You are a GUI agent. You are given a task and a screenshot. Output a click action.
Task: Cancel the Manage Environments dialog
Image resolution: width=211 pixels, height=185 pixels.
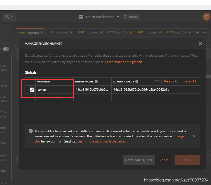click(x=164, y=160)
